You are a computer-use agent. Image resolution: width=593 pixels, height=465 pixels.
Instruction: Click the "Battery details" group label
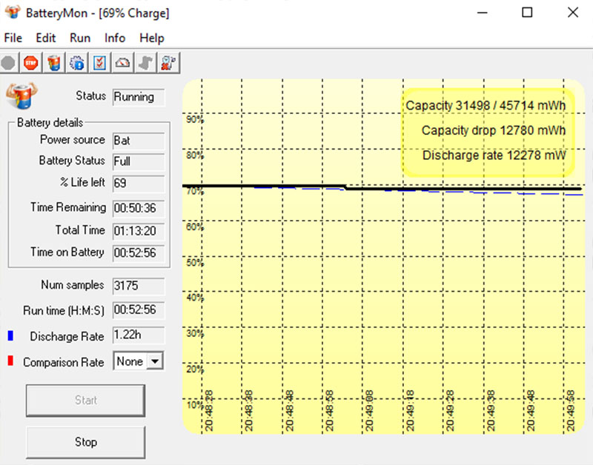click(x=50, y=122)
